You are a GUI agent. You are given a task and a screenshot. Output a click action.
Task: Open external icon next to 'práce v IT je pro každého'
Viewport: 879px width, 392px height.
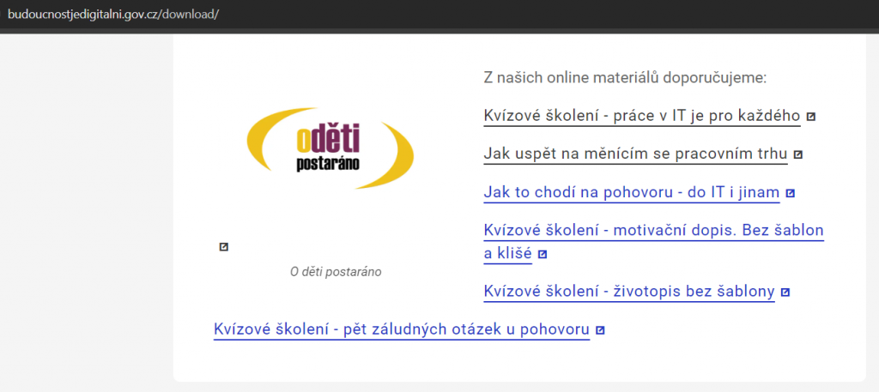tap(810, 116)
